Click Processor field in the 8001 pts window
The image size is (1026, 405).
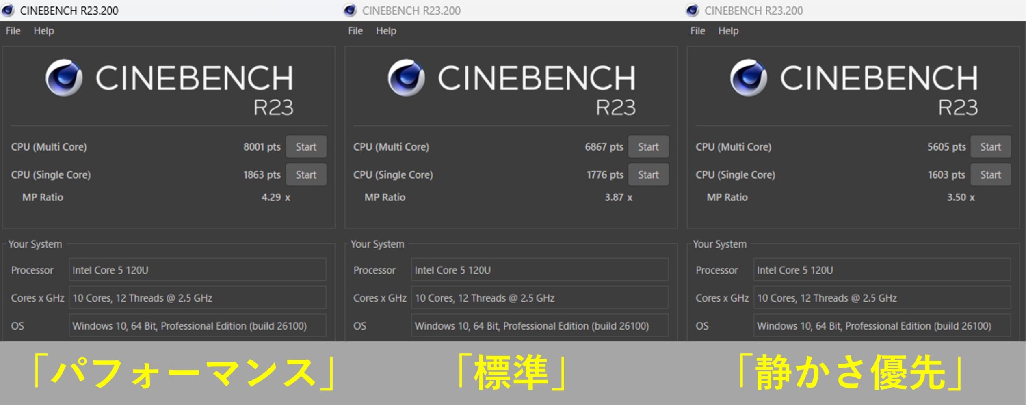pos(197,269)
